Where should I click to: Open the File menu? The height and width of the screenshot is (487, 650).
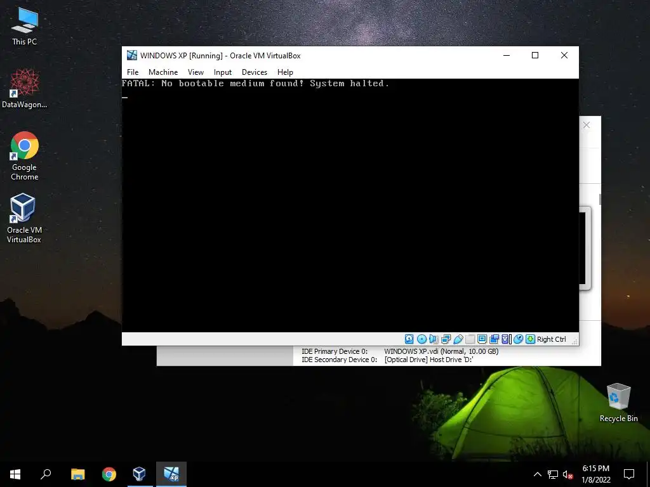pos(133,72)
